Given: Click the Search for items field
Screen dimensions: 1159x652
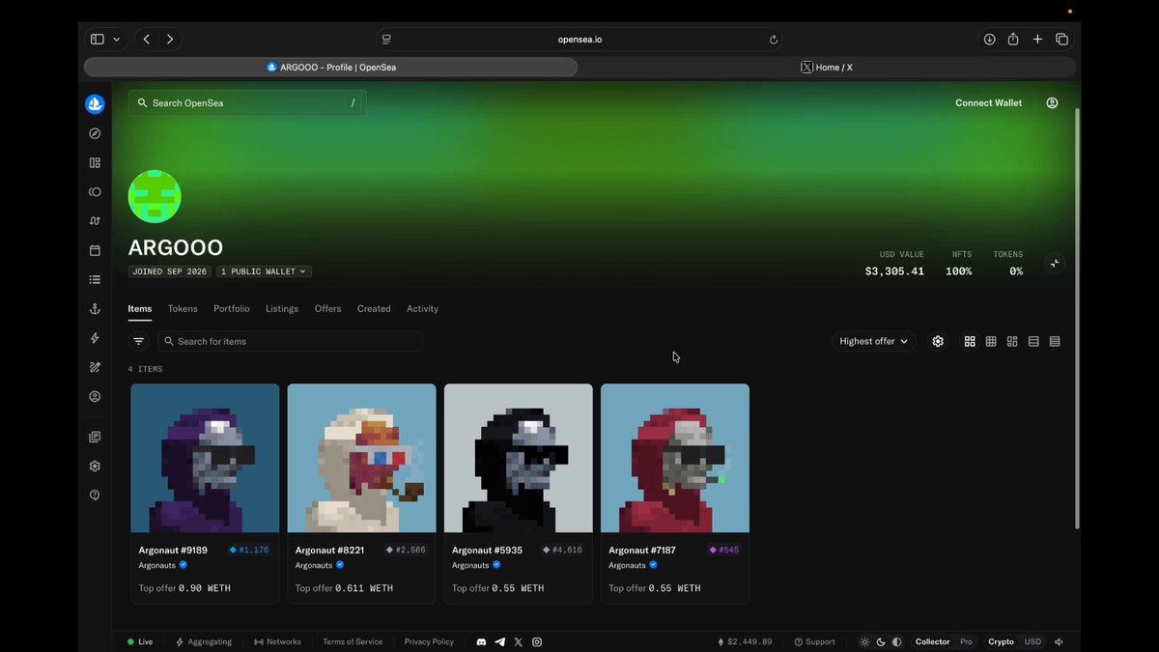Looking at the screenshot, I should [x=291, y=341].
